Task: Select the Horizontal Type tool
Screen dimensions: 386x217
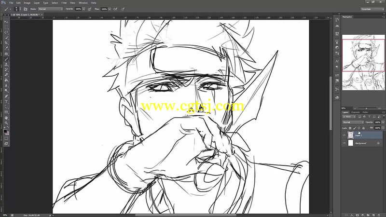Action: click(6, 102)
